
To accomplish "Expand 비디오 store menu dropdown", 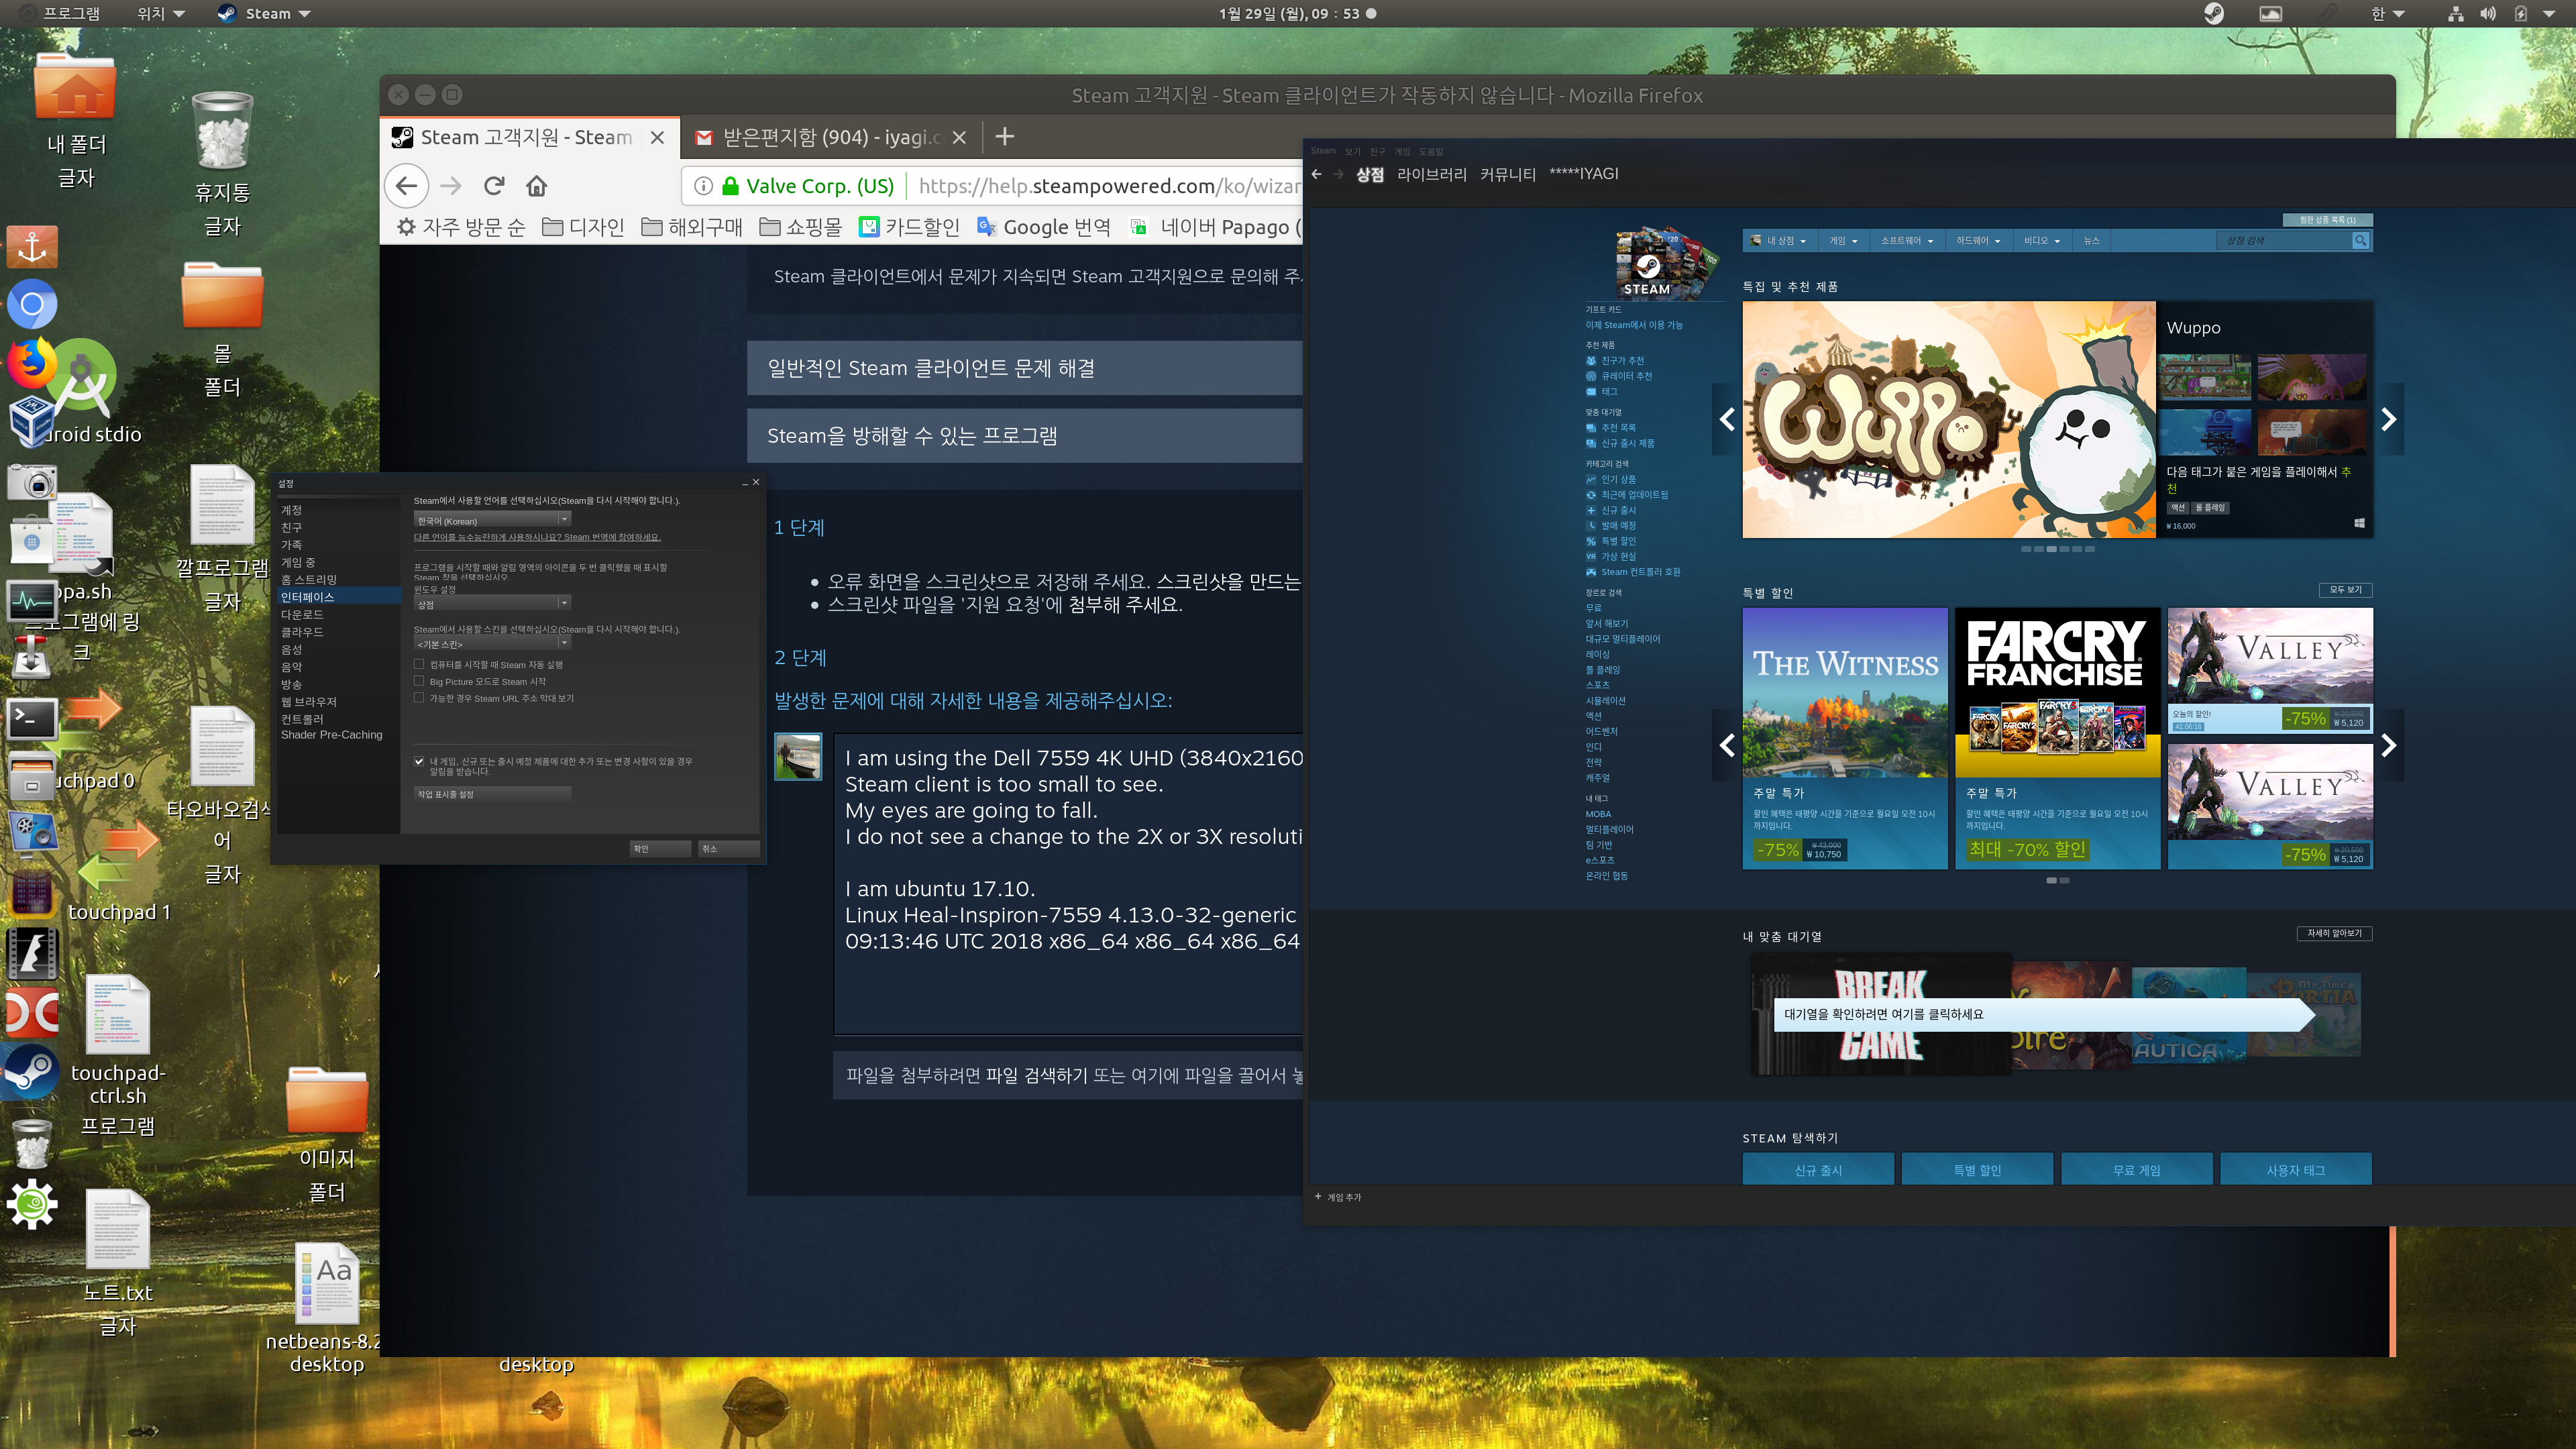I will click(x=2042, y=240).
